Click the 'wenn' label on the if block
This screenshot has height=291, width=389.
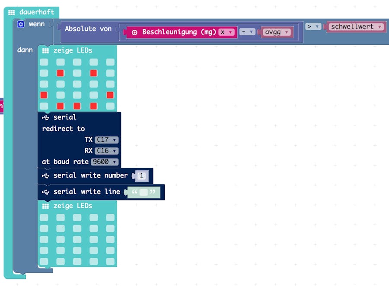(x=37, y=24)
